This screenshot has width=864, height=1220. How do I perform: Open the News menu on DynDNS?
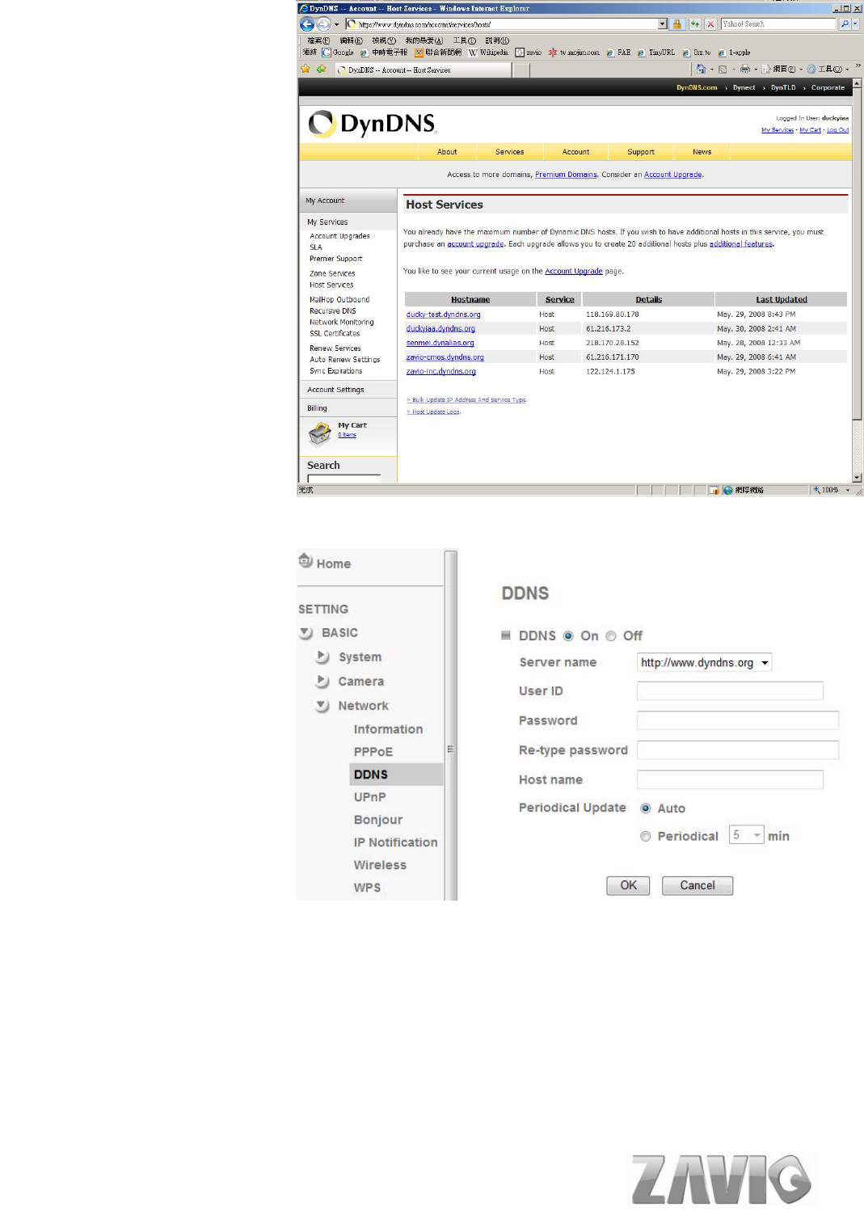click(x=702, y=152)
